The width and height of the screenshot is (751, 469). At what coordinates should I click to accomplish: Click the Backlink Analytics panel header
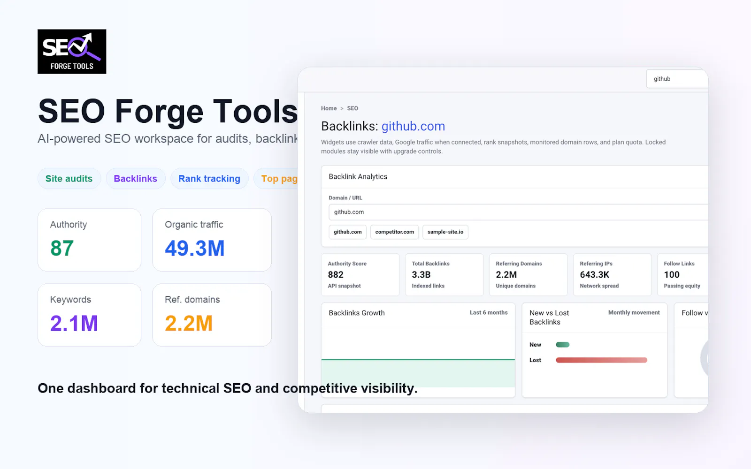515,177
